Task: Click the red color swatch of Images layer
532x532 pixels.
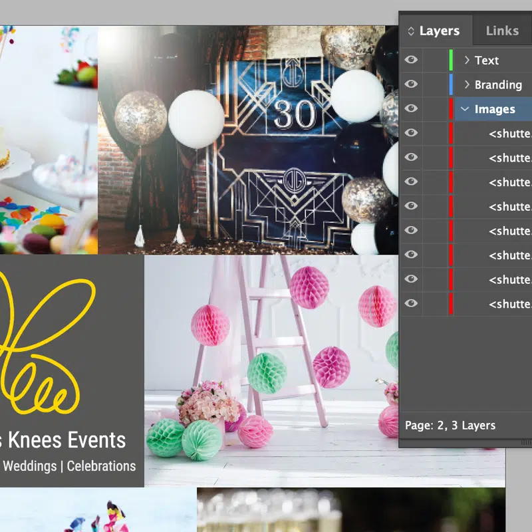Action: 451,109
